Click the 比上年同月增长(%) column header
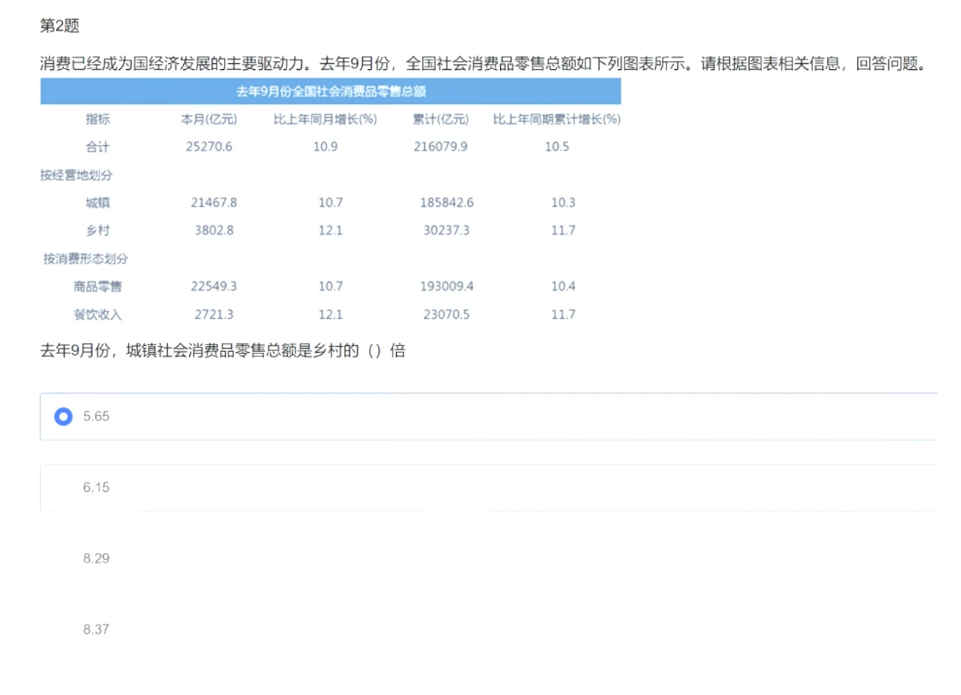 coord(325,119)
